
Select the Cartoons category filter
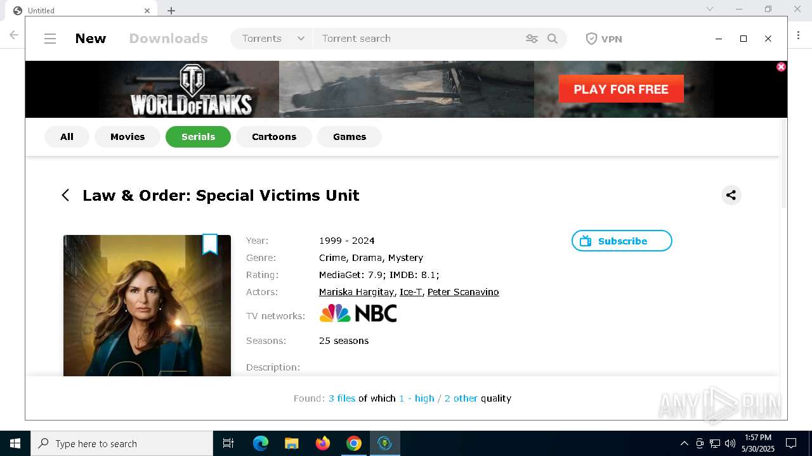pyautogui.click(x=274, y=137)
